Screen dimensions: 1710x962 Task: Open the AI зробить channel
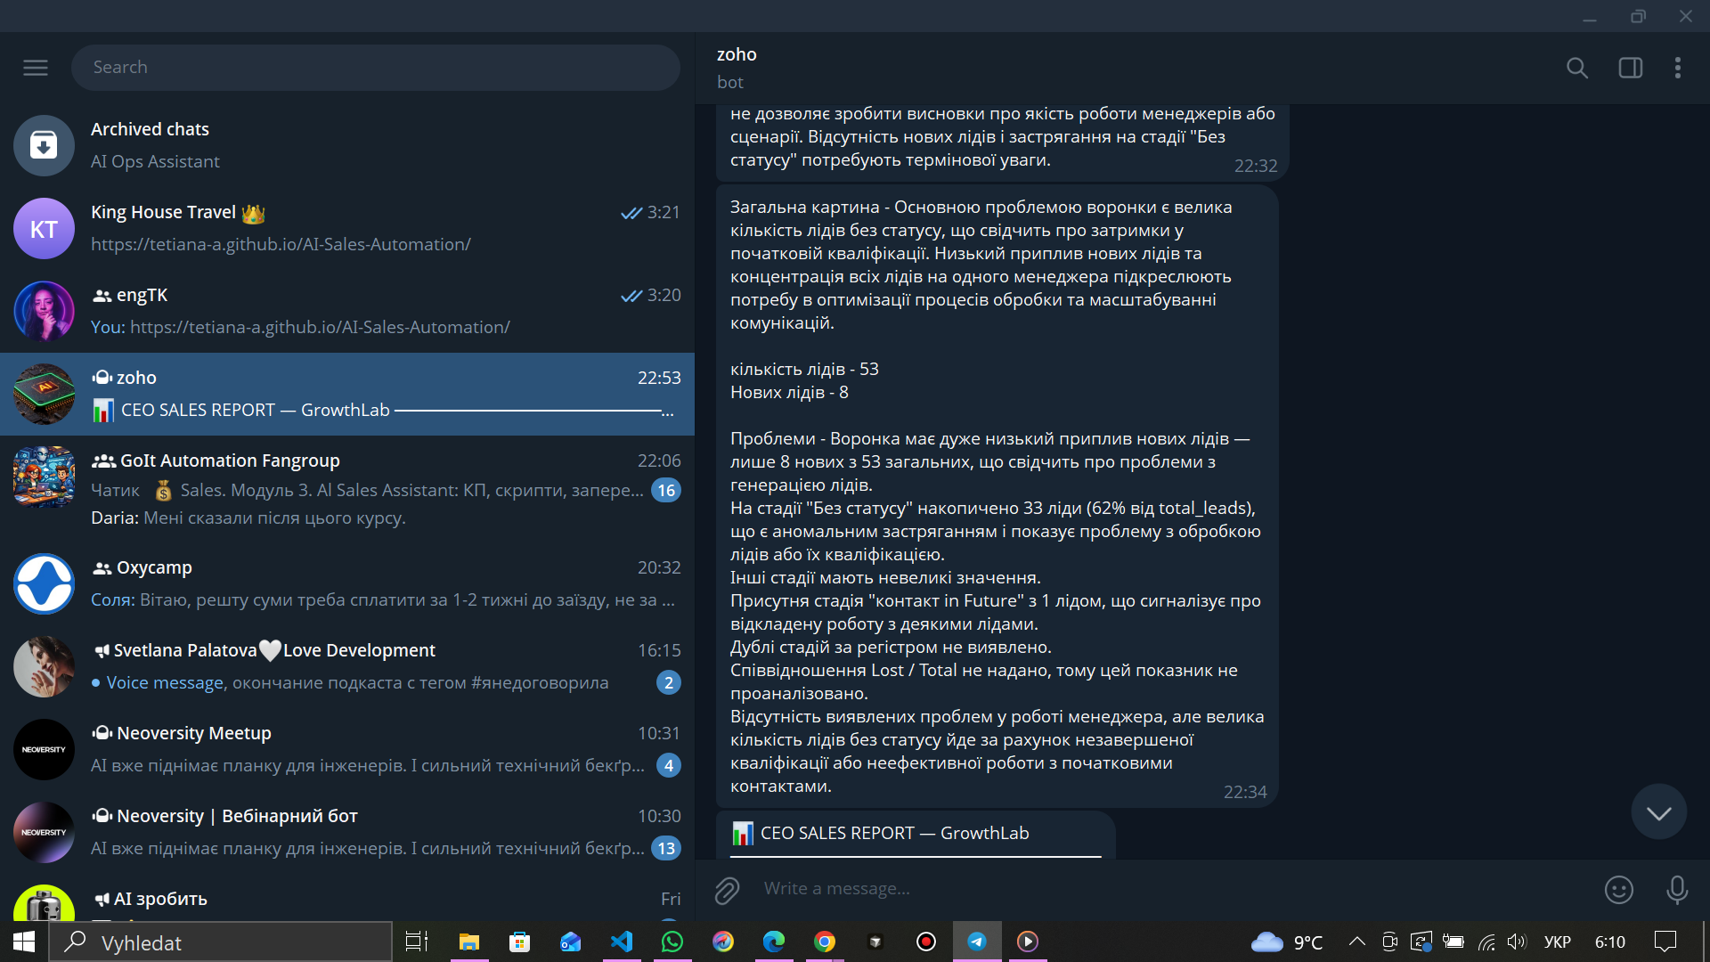pyautogui.click(x=347, y=898)
